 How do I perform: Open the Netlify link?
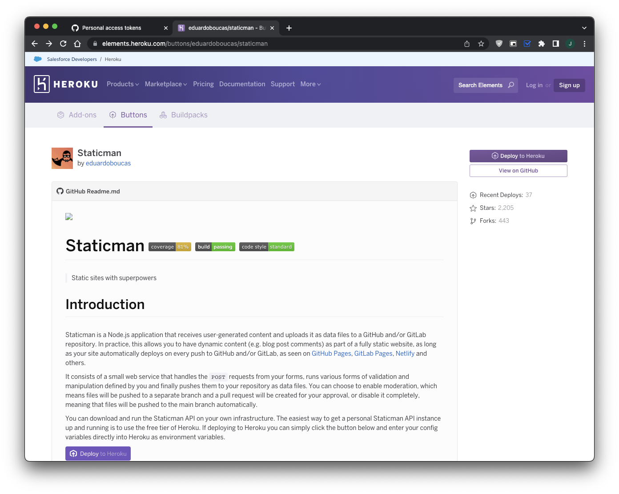click(405, 353)
